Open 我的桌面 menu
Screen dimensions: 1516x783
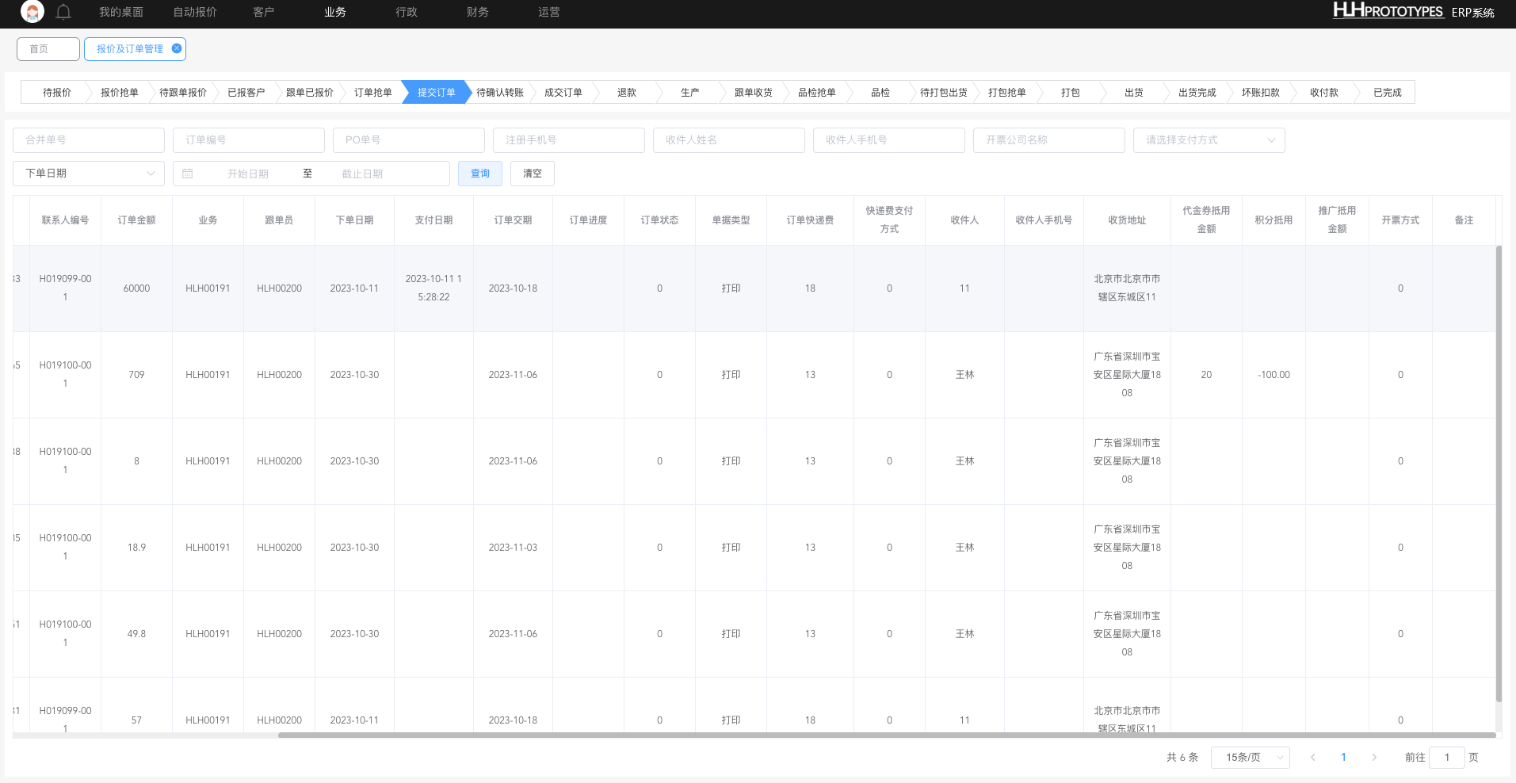tap(121, 12)
